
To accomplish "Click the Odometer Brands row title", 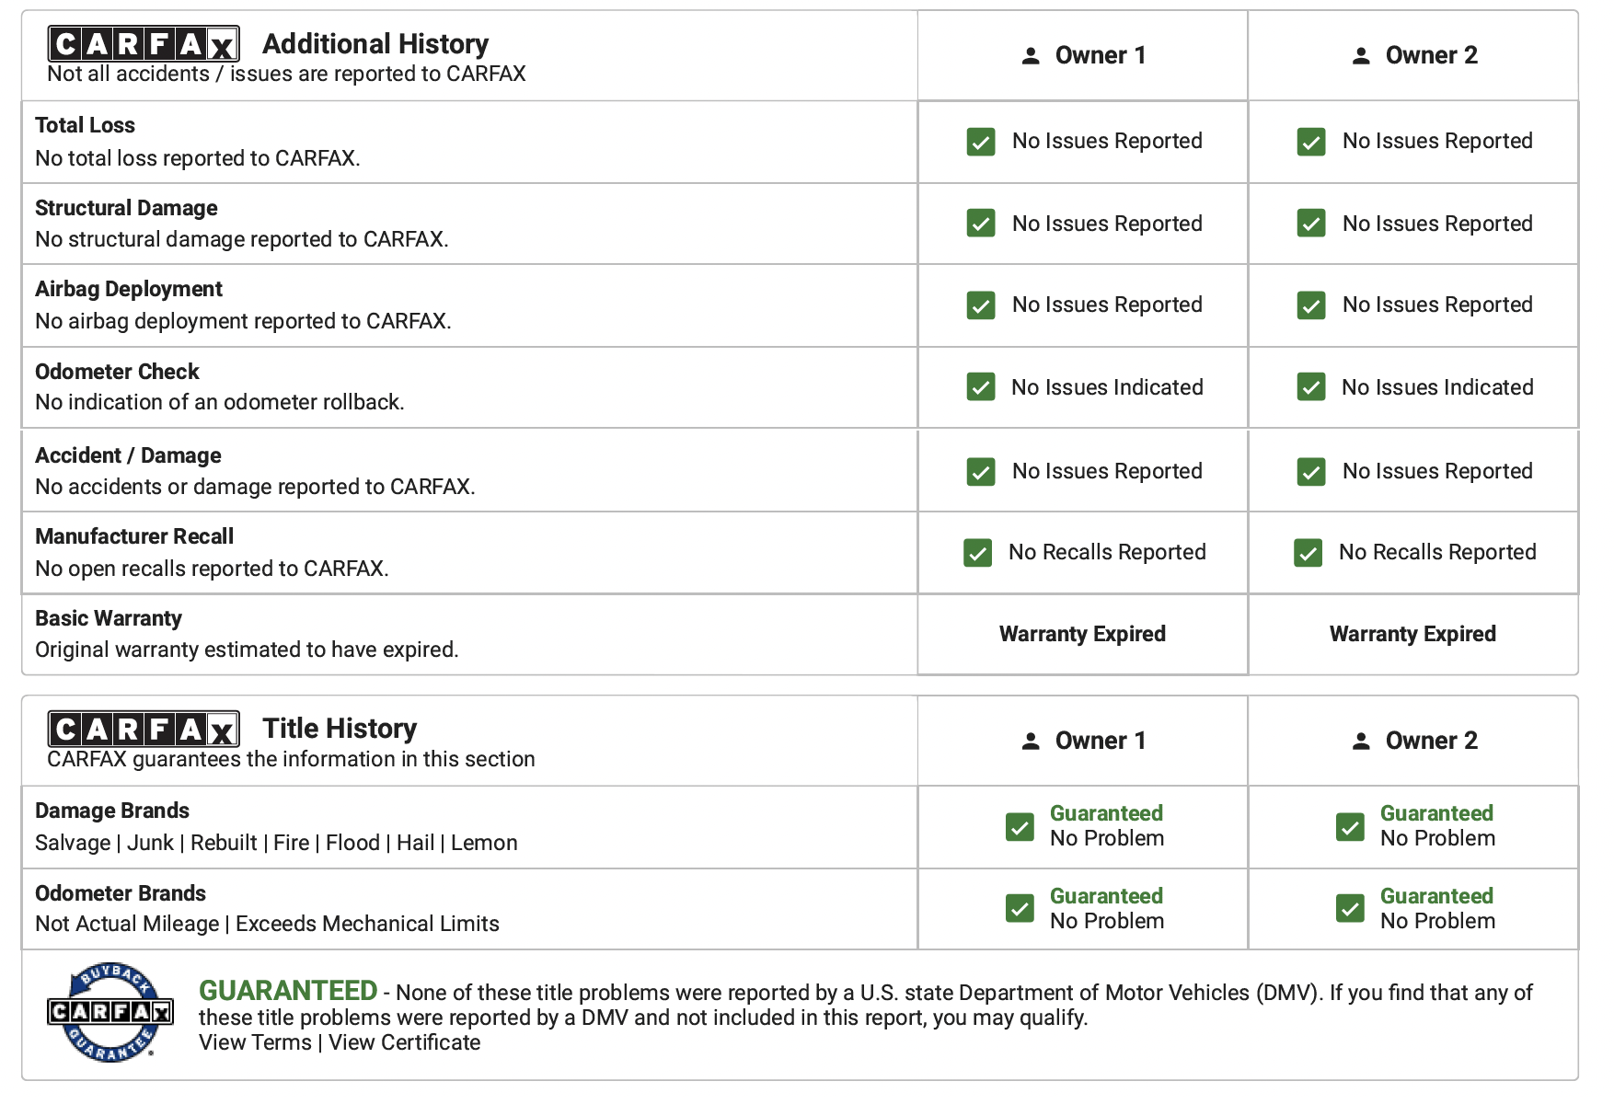I will 121,893.
